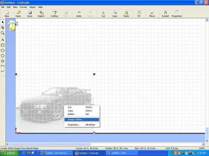The height and width of the screenshot is (156, 209).
Task: Click the New toolbar button
Action: [7, 14]
